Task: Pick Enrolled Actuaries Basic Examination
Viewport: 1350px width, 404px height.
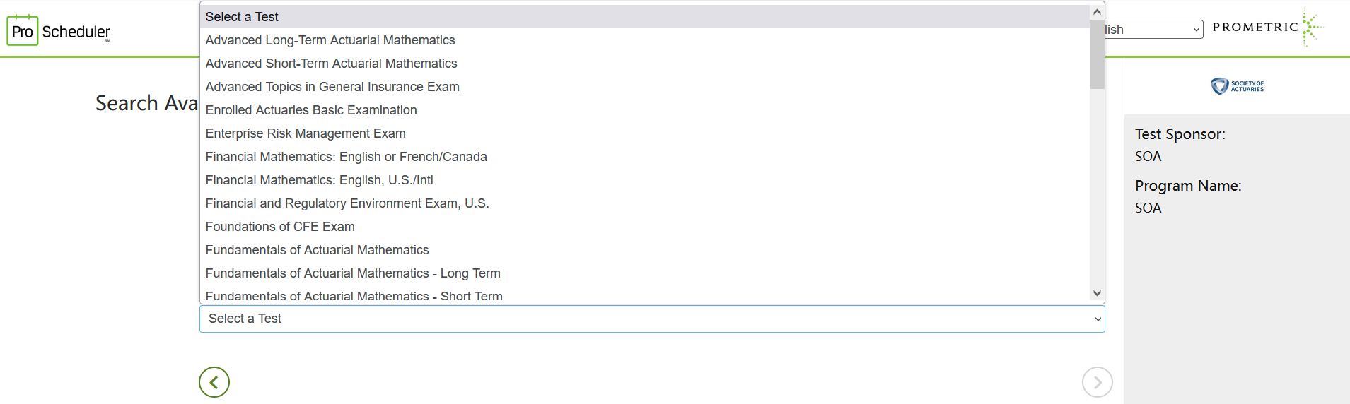Action: tap(311, 110)
